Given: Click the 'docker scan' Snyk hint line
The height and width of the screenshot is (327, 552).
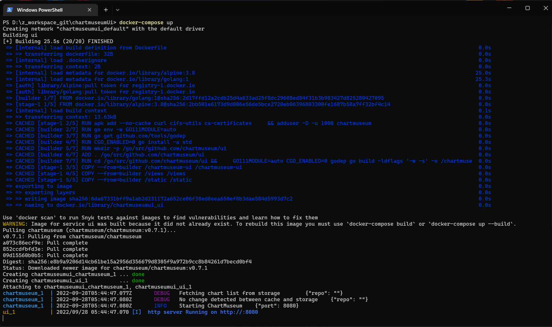Looking at the screenshot, I should pos(160,217).
